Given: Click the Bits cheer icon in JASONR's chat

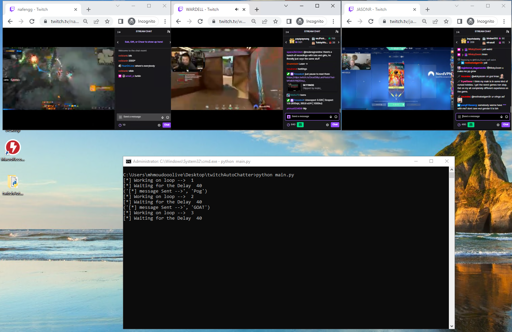Looking at the screenshot, I should [501, 116].
